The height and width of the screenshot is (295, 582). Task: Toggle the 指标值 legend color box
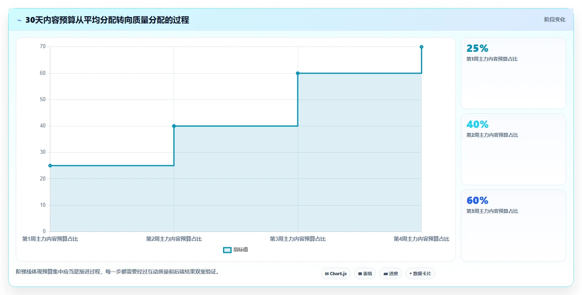coord(227,250)
